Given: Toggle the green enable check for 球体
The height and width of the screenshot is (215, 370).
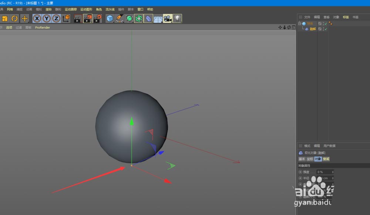Looking at the screenshot, I should pos(326,23).
